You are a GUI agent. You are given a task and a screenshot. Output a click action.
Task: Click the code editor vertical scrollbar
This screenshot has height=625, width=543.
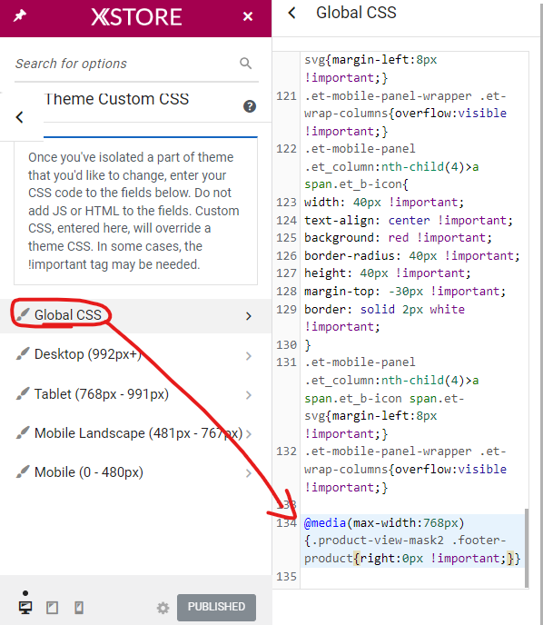coord(527,548)
